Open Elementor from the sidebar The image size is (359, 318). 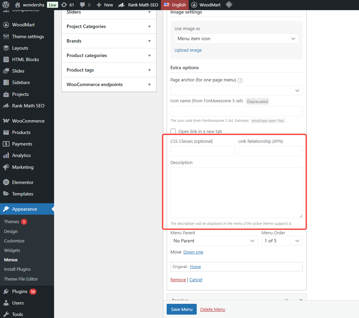(x=22, y=182)
